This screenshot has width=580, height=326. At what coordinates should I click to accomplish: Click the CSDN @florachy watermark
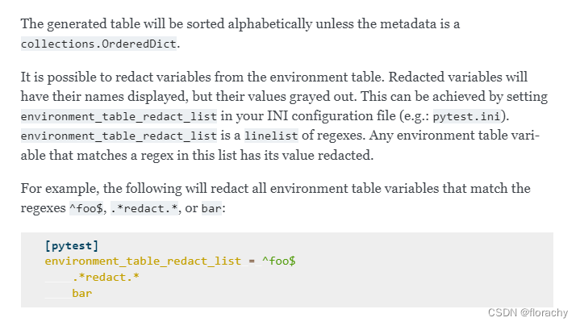pos(528,312)
